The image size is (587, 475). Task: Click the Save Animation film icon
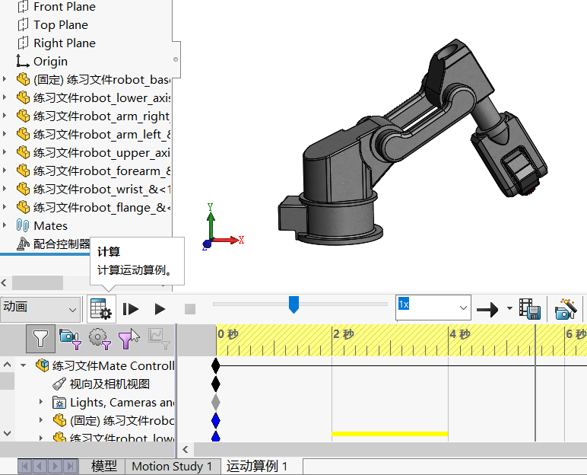[x=530, y=309]
